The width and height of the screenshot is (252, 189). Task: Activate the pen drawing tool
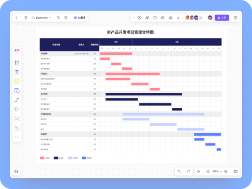pyautogui.click(x=17, y=109)
